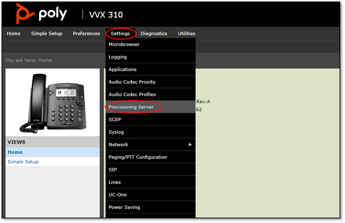This screenshot has height=223, width=345.
Task: Click the Poly logo icon
Action: tap(25, 14)
